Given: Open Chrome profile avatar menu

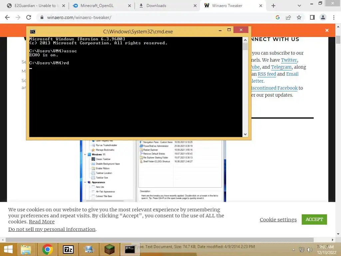Looking at the screenshot, I should pyautogui.click(x=323, y=17).
